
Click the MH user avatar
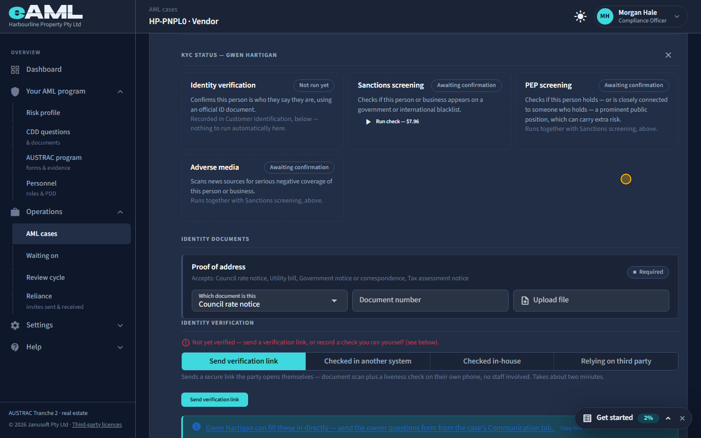pyautogui.click(x=605, y=16)
